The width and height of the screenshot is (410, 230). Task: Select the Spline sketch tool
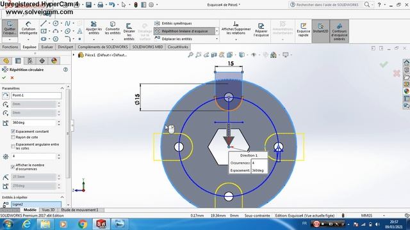[67, 24]
